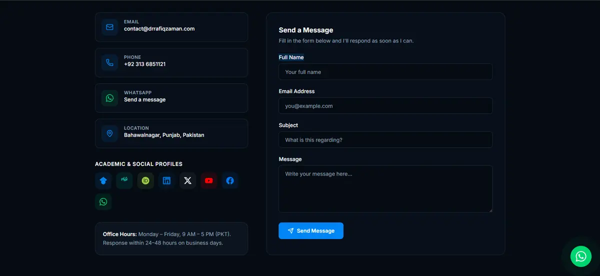Click the 'Office Hours:' bold text
Image resolution: width=600 pixels, height=276 pixels.
tap(120, 234)
